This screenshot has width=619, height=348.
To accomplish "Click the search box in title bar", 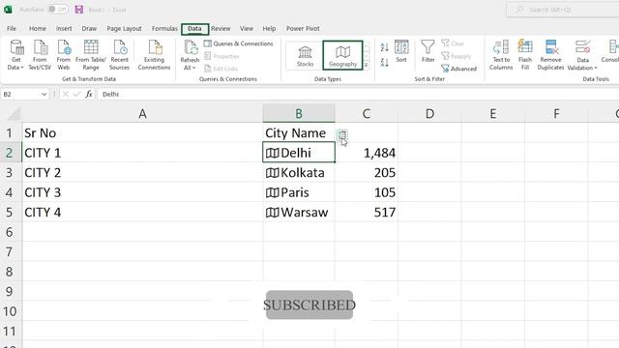I will click(563, 10).
